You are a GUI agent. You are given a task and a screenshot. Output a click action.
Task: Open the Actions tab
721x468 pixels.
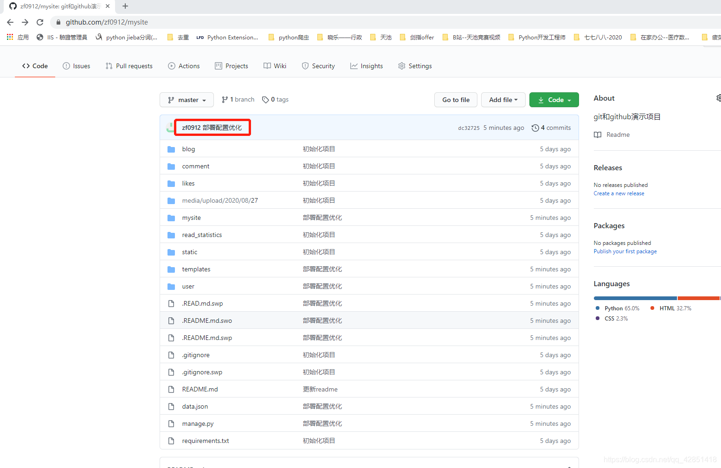click(x=184, y=66)
